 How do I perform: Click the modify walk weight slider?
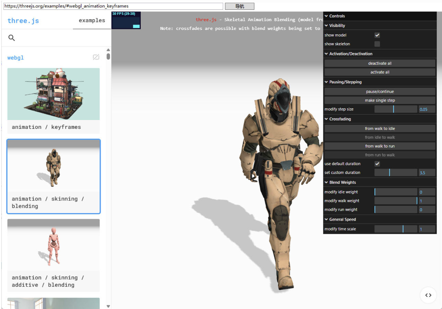pos(396,201)
